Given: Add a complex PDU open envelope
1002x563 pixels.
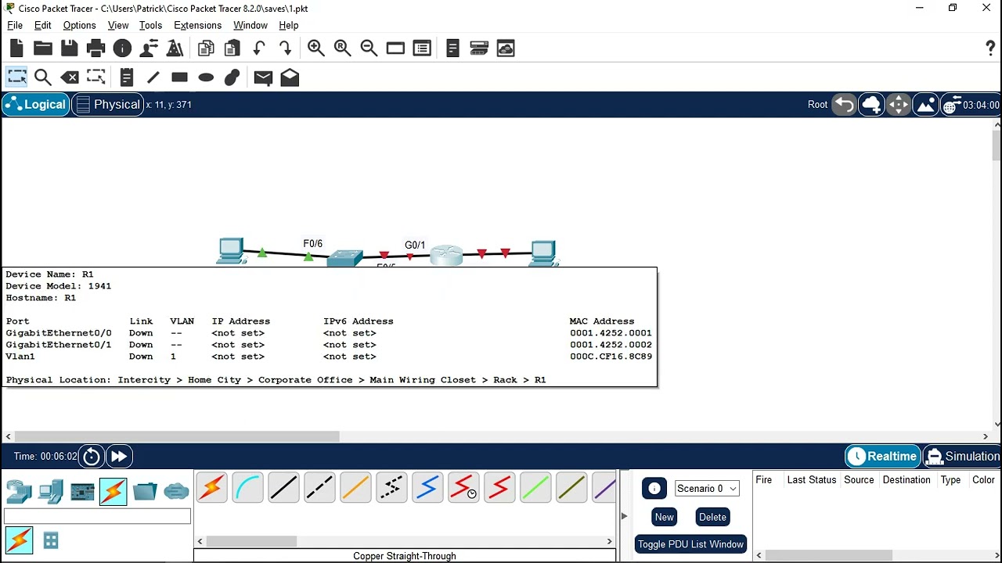Looking at the screenshot, I should 290,77.
